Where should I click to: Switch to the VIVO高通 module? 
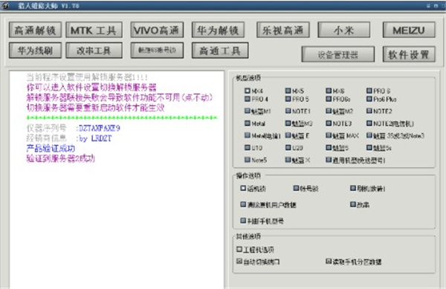157,30
